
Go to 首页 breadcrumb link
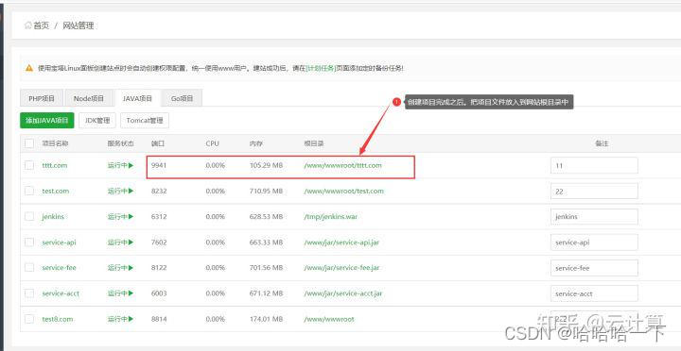click(42, 25)
